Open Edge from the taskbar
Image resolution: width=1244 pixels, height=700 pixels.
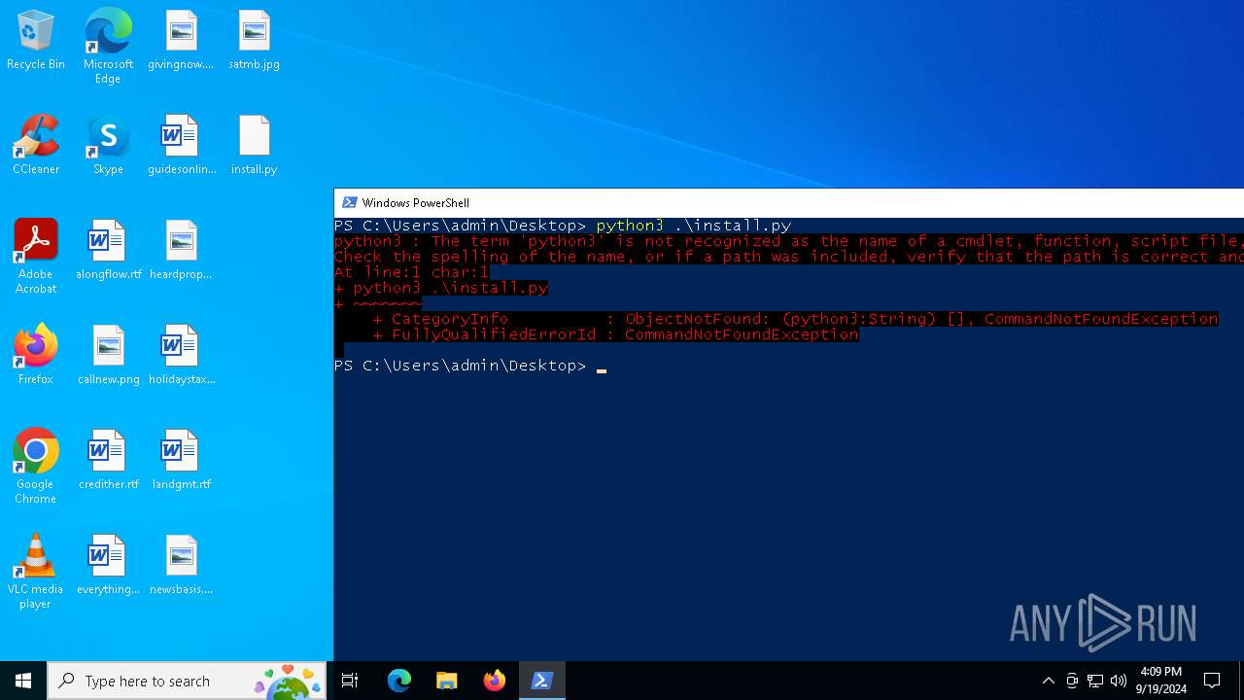(399, 681)
